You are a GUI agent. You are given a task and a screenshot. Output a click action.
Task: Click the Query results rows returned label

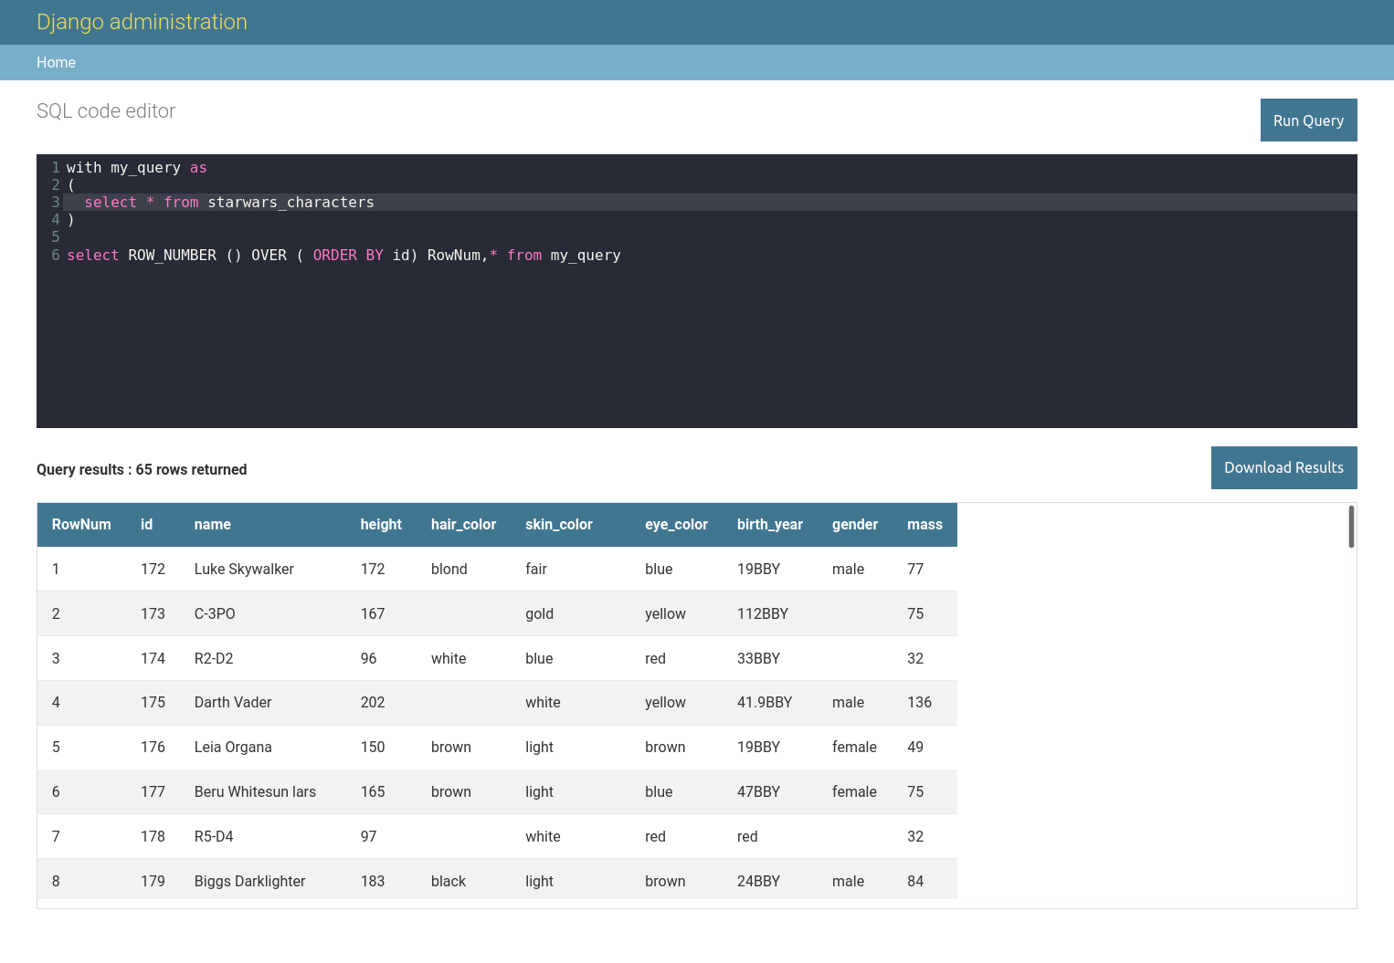(142, 469)
